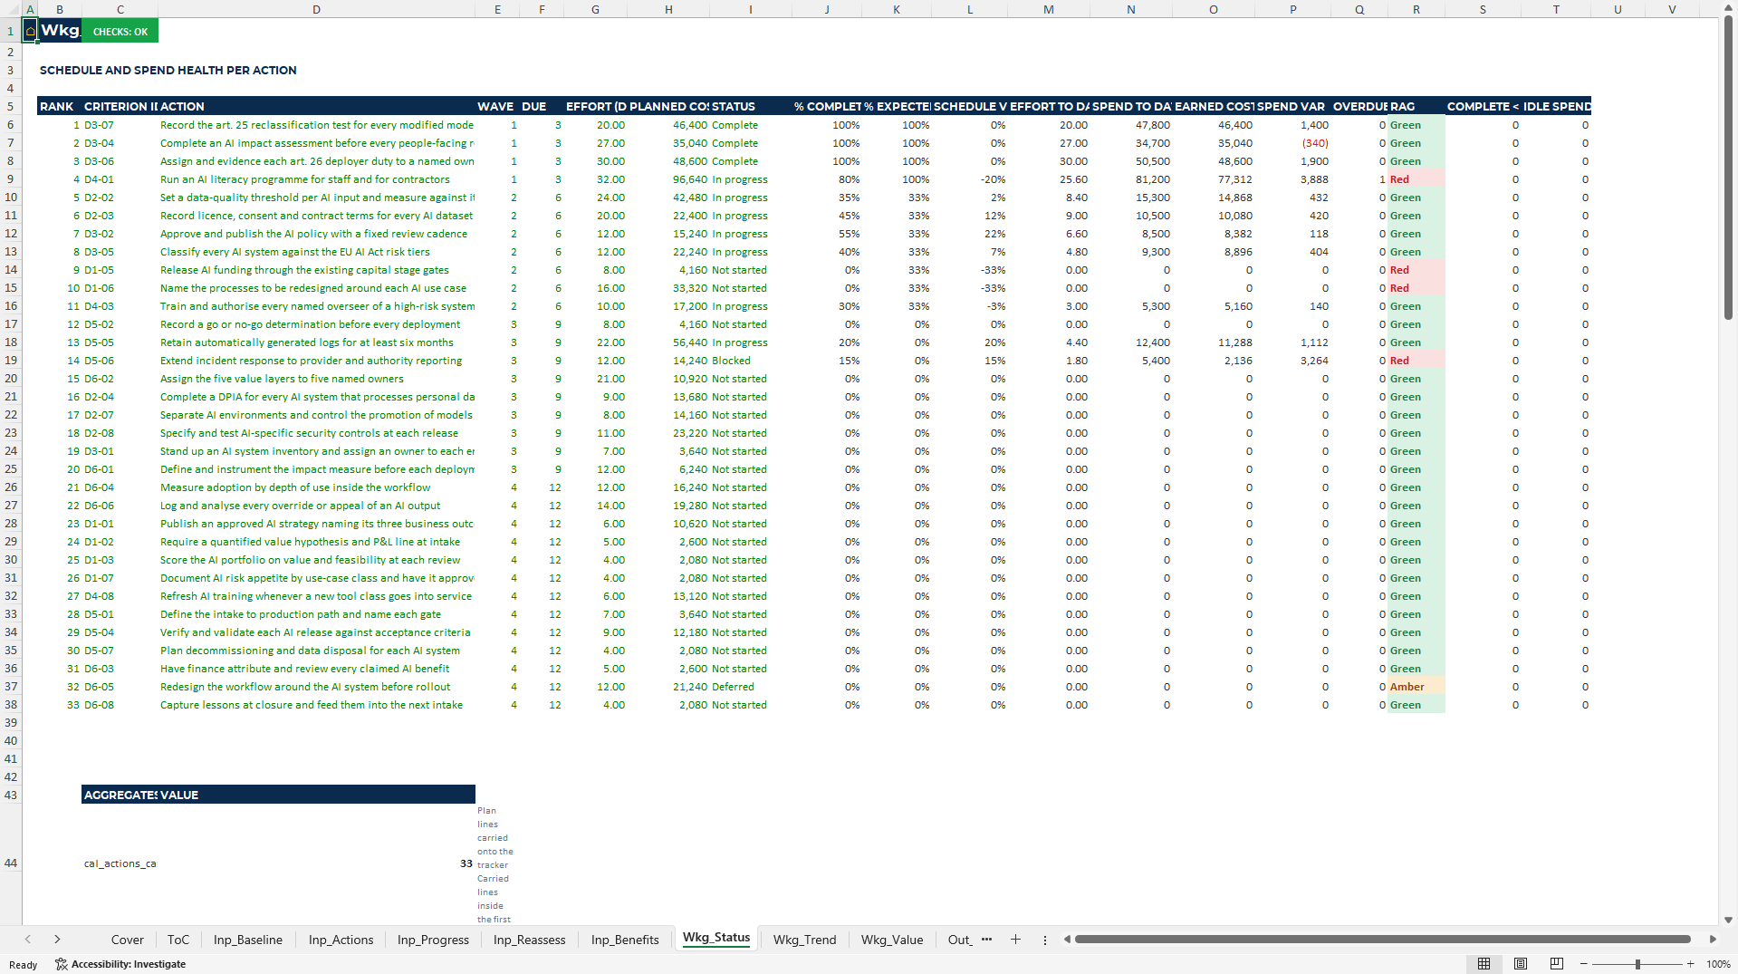1738x974 pixels.
Task: Zoom in with the plus icon
Action: [x=1690, y=964]
